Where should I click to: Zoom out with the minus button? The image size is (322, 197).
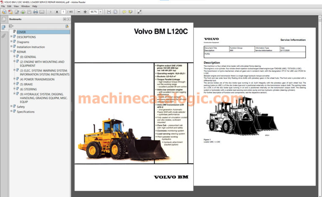pos(79,12)
